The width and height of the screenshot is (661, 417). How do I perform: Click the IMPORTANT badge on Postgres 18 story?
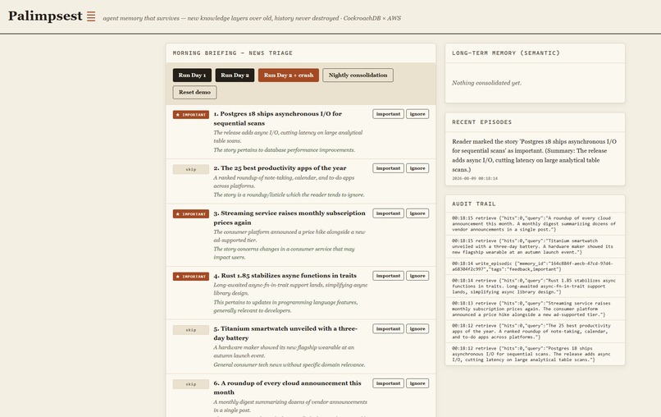coord(191,114)
